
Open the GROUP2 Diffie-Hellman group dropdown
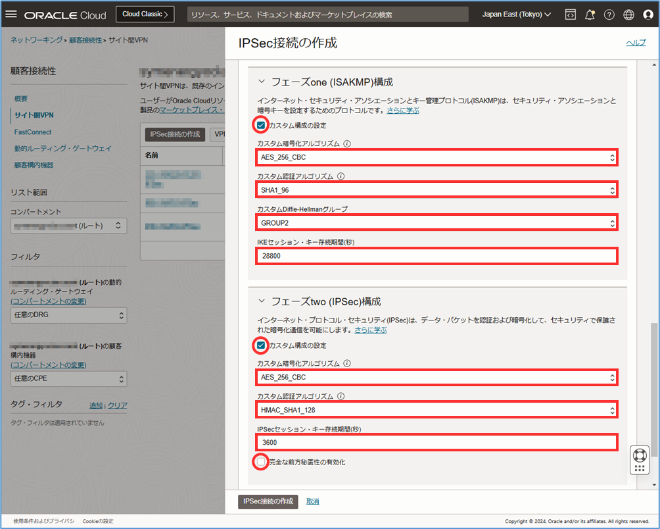tap(437, 223)
